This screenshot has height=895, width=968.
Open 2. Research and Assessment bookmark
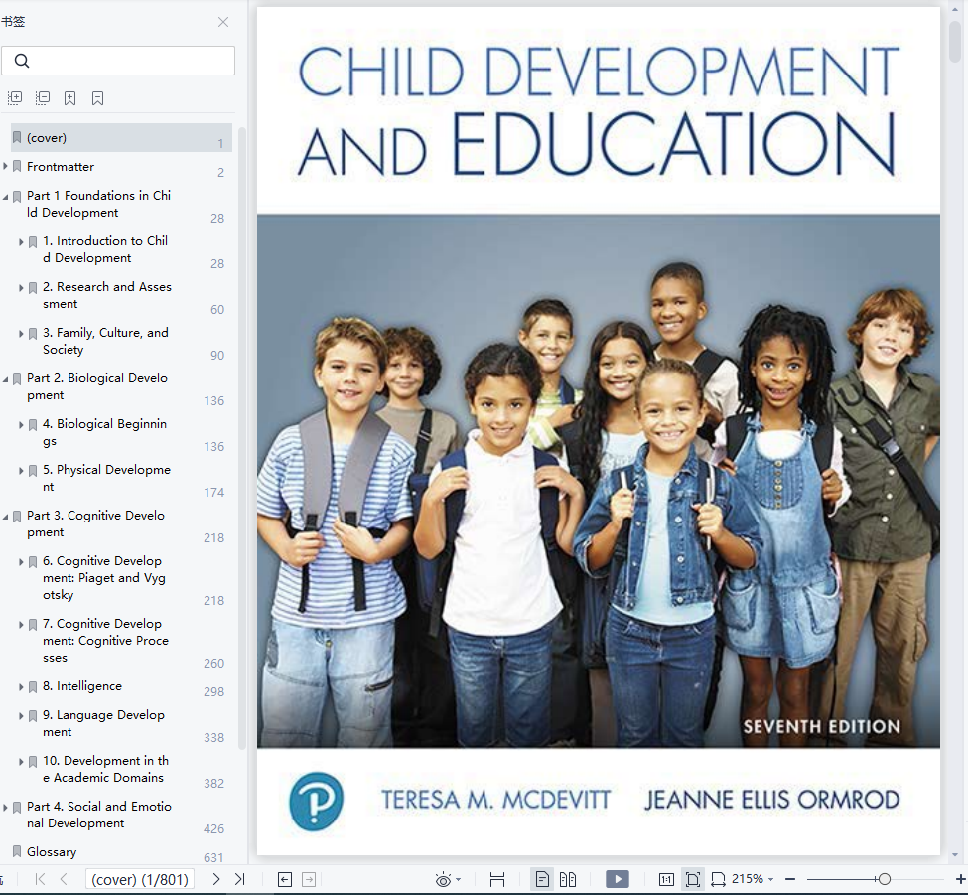pyautogui.click(x=107, y=295)
